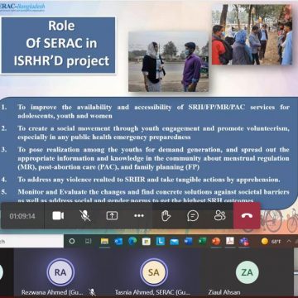Launch Microsoft Edge from the taskbar

coord(132,242)
